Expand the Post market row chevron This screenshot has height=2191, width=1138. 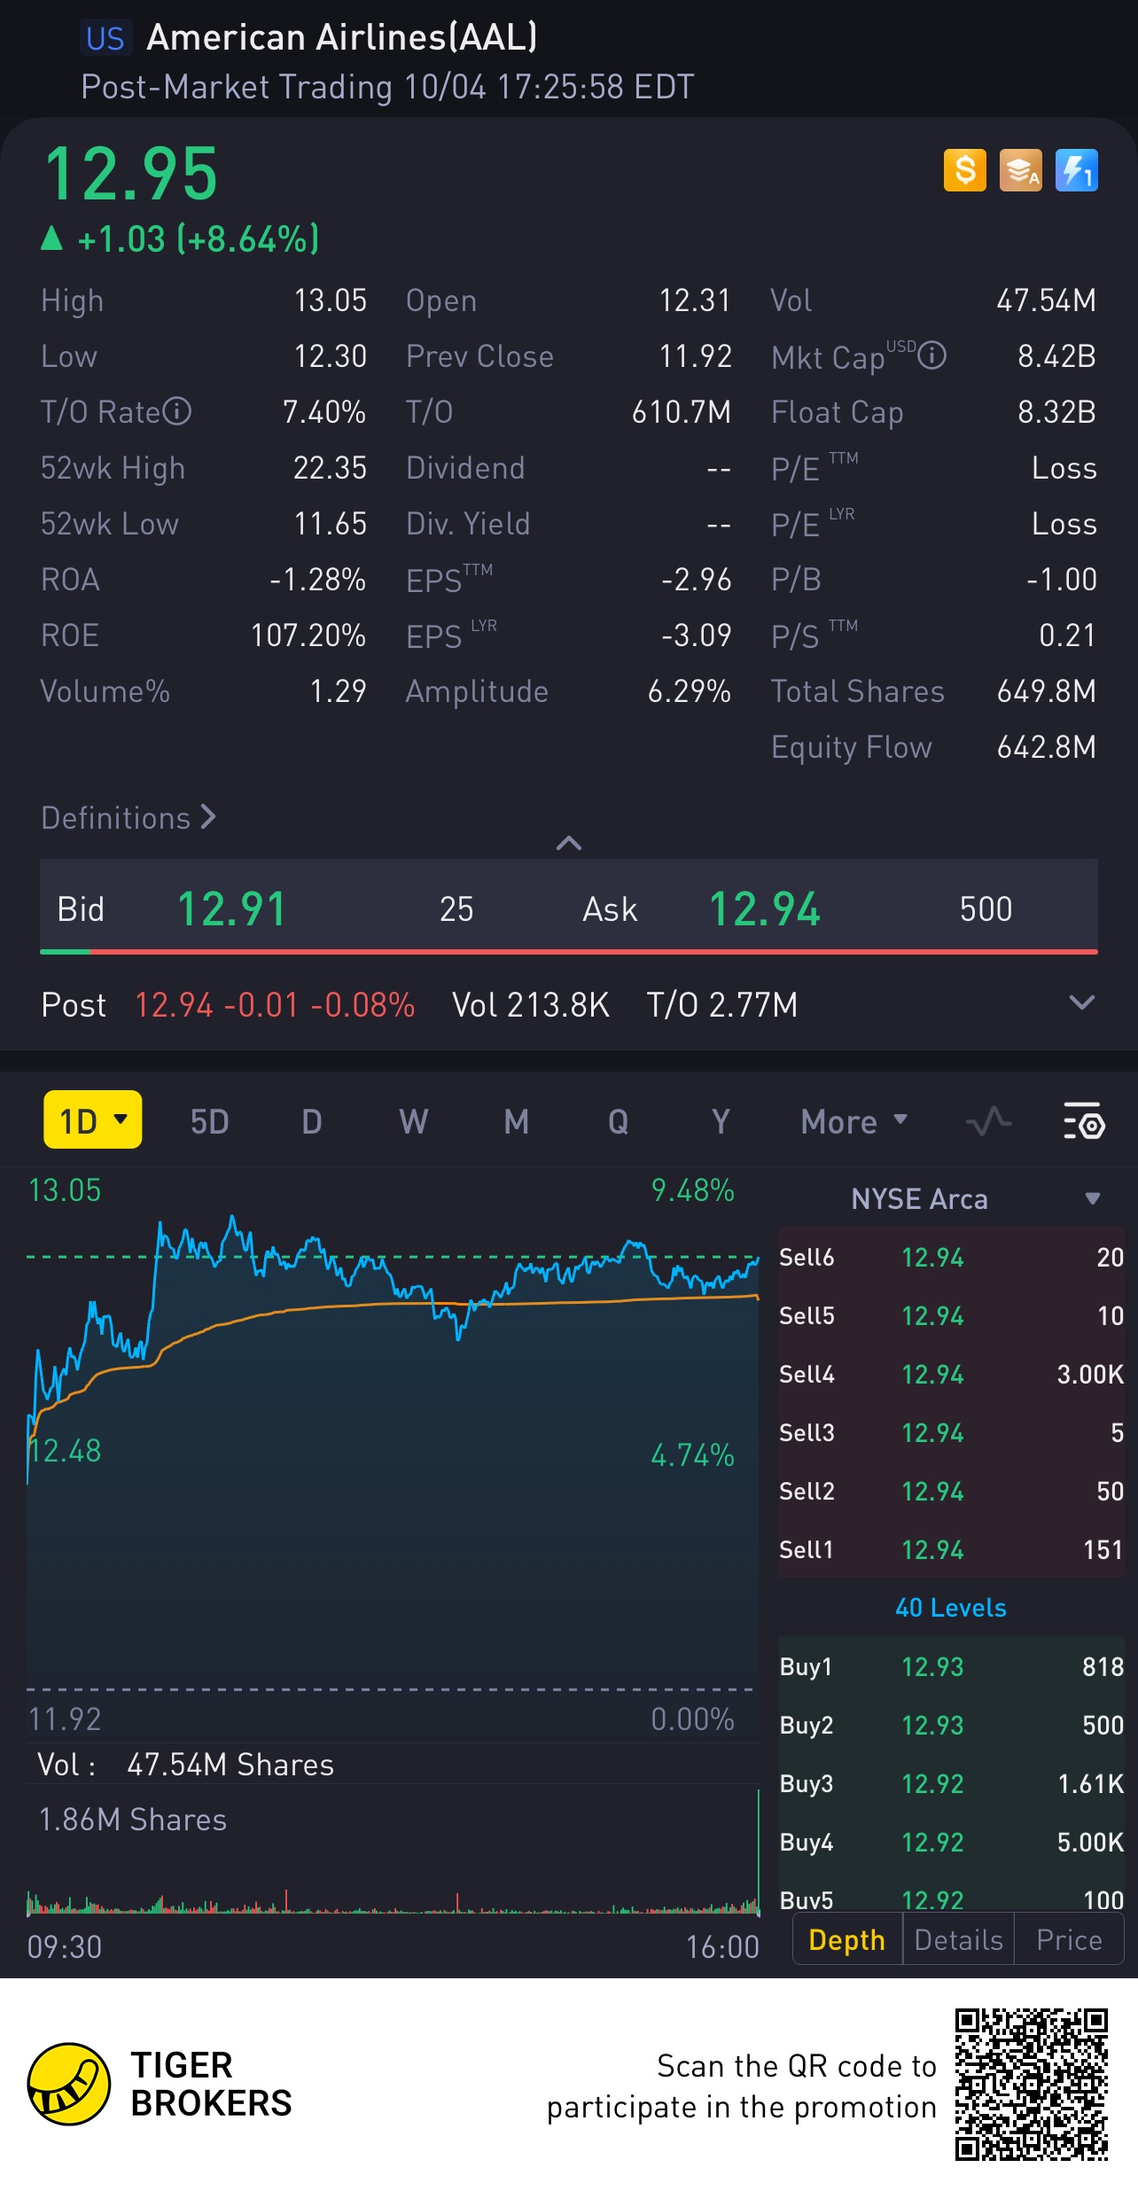(1081, 1003)
